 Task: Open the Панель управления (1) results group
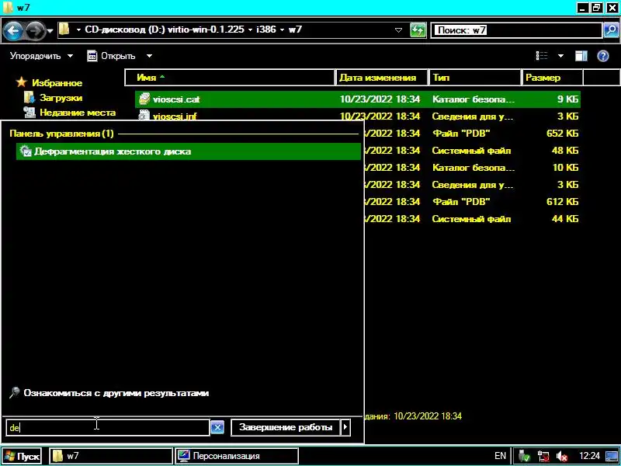pos(61,134)
